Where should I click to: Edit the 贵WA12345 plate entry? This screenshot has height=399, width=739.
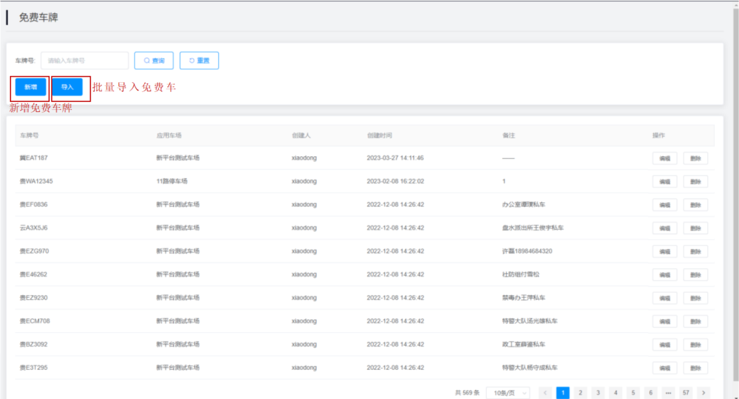click(664, 182)
